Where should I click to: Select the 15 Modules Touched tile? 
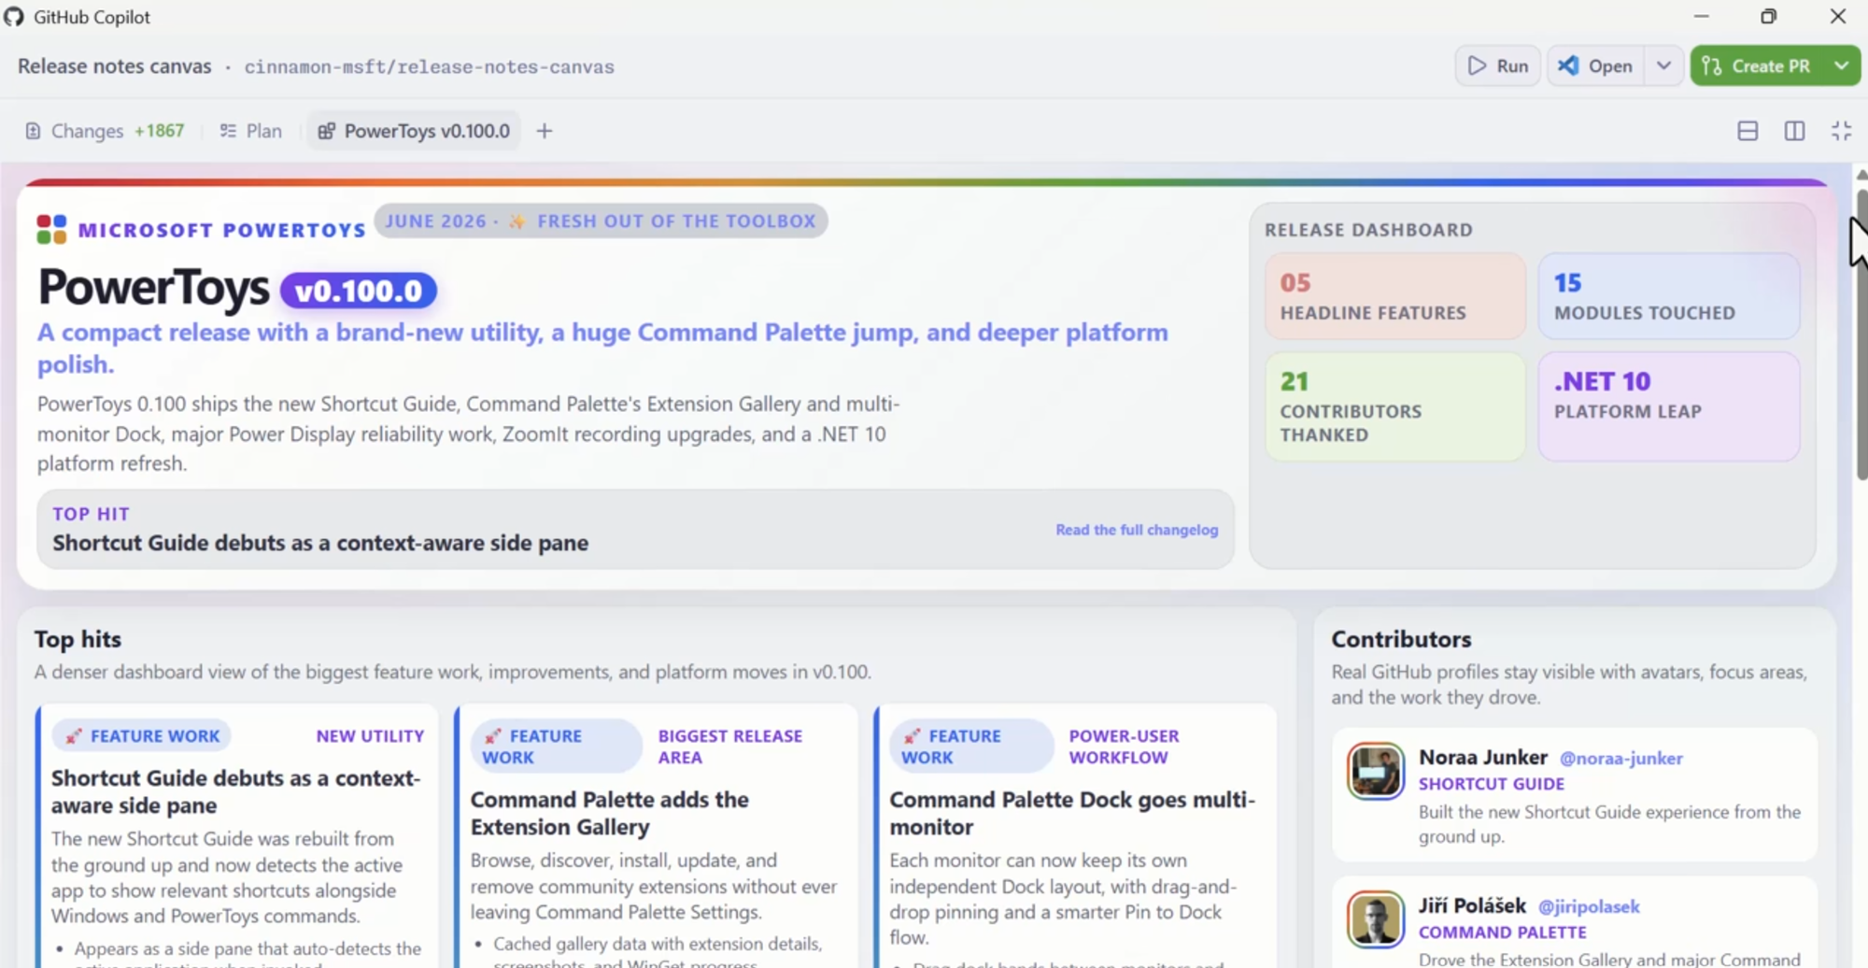(x=1669, y=296)
